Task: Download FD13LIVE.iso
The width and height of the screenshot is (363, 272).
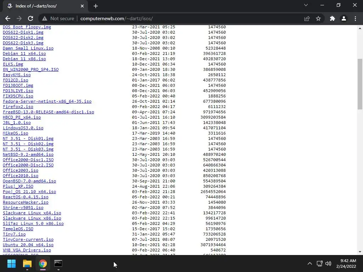Action: click(x=18, y=91)
